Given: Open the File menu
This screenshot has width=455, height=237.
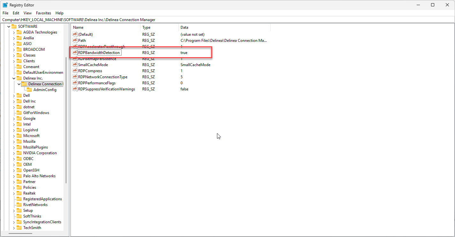Looking at the screenshot, I should pos(5,13).
